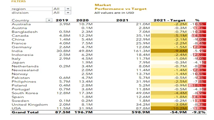Select United Kingdom's 2021 value 34.2M
This screenshot has height=120, width=214.
click(143, 105)
